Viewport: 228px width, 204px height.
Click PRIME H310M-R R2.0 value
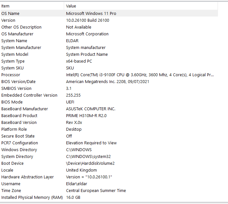click(86, 115)
